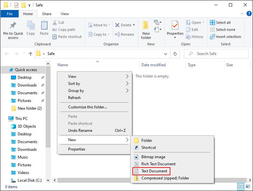
Task: Click the Size column header
Action: pyautogui.click(x=230, y=65)
